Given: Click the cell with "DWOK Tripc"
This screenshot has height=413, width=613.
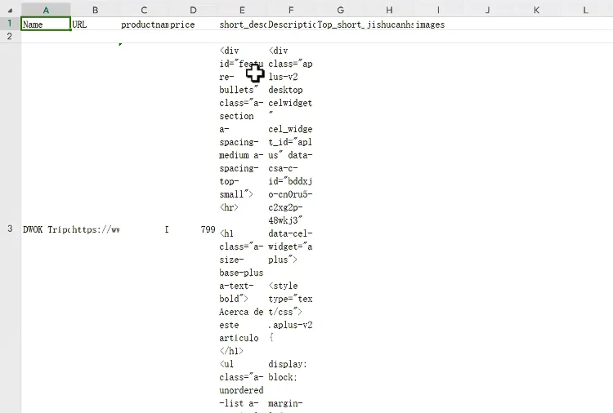Looking at the screenshot, I should [46, 229].
